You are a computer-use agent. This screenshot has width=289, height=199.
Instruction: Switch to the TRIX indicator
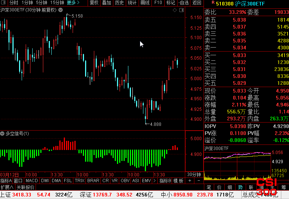(x=80, y=181)
